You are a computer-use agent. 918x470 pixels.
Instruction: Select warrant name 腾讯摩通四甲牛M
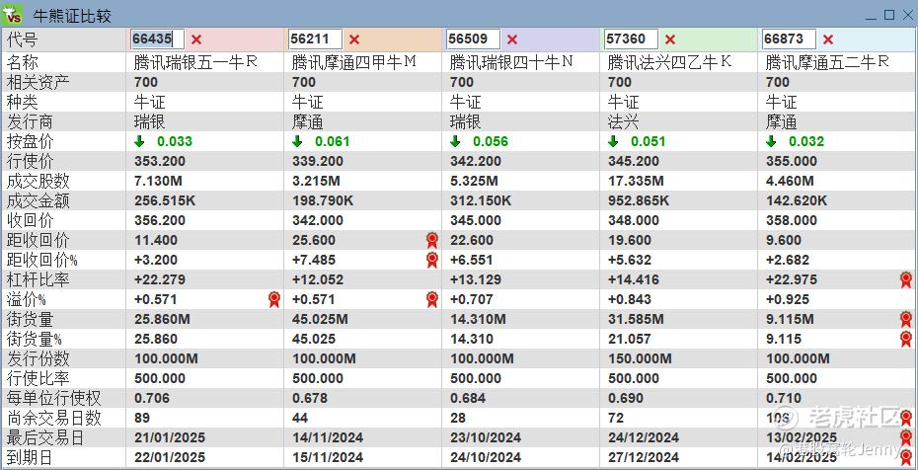pos(354,62)
